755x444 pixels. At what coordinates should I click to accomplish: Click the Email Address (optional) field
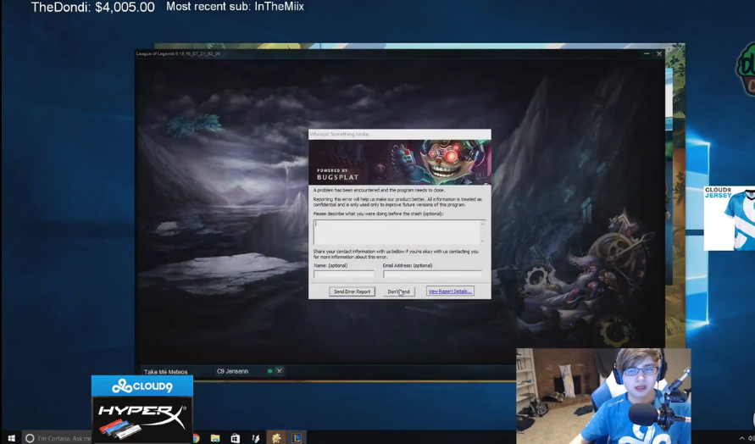[432, 274]
